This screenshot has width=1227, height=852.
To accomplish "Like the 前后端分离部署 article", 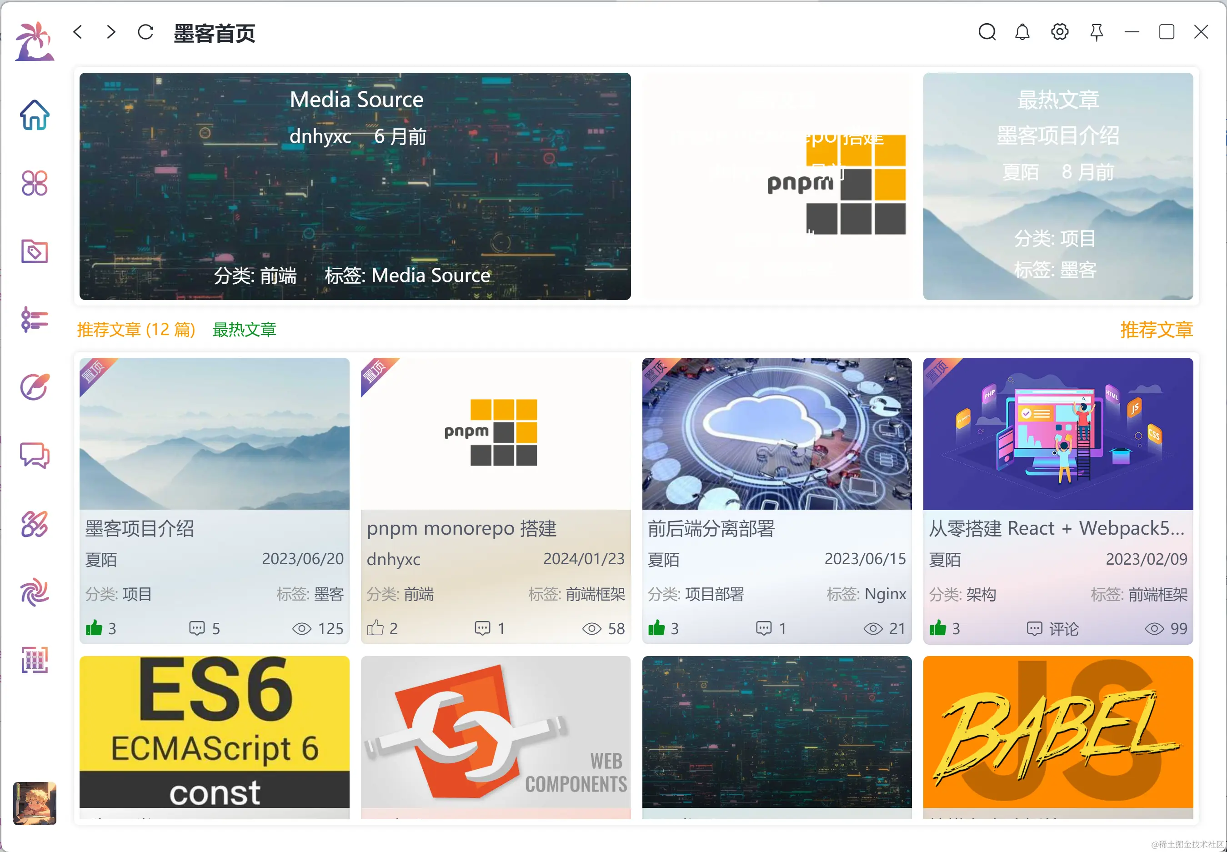I will point(656,628).
